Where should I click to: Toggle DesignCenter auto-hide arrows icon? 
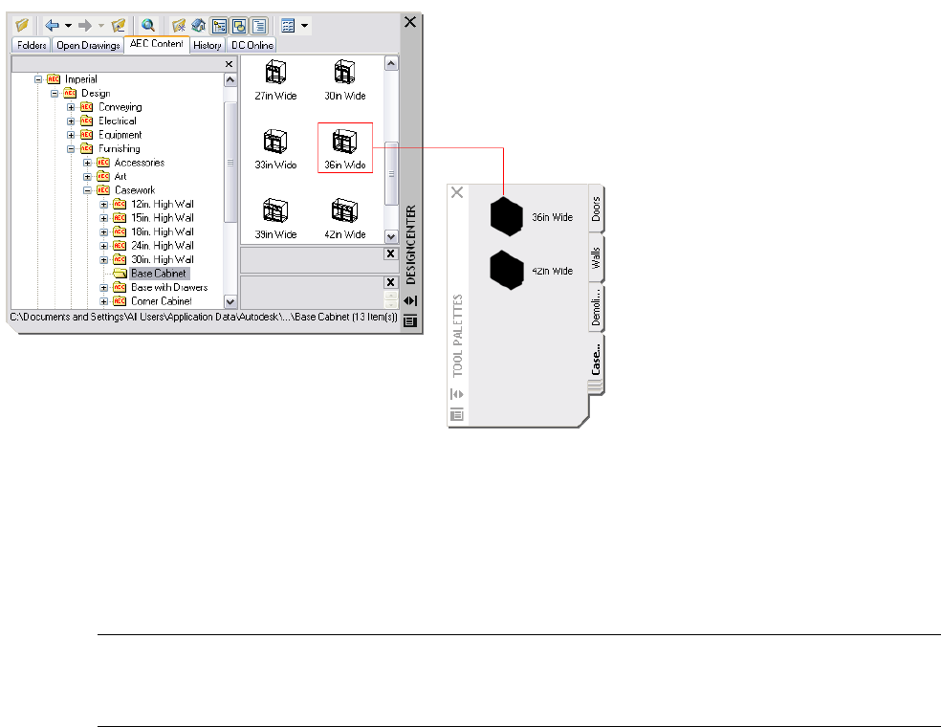coord(410,300)
